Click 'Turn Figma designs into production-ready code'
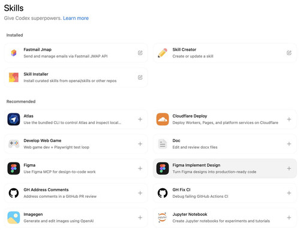The image size is (300, 232). 214,172
